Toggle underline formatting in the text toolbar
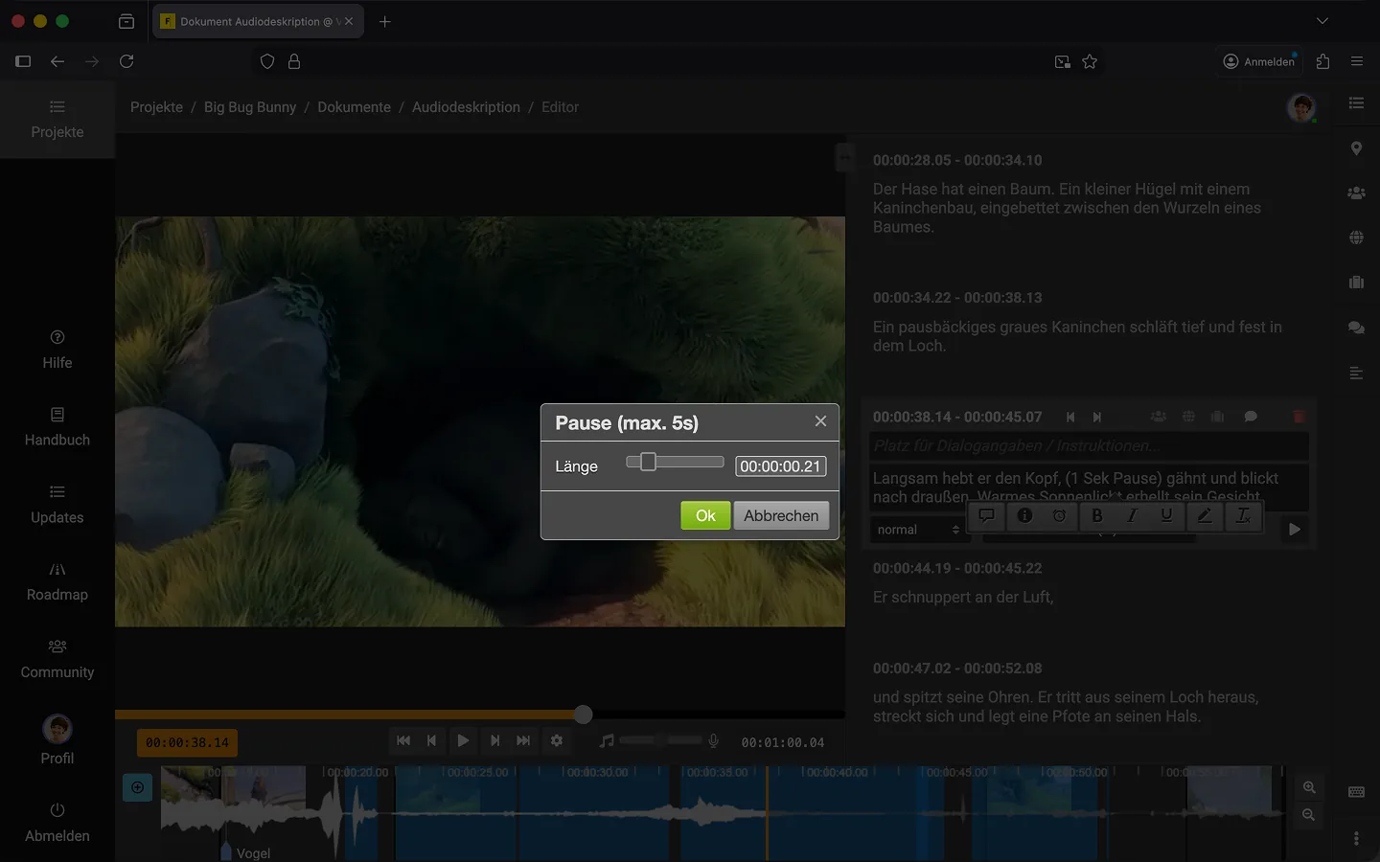This screenshot has height=862, width=1380. pyautogui.click(x=1166, y=515)
